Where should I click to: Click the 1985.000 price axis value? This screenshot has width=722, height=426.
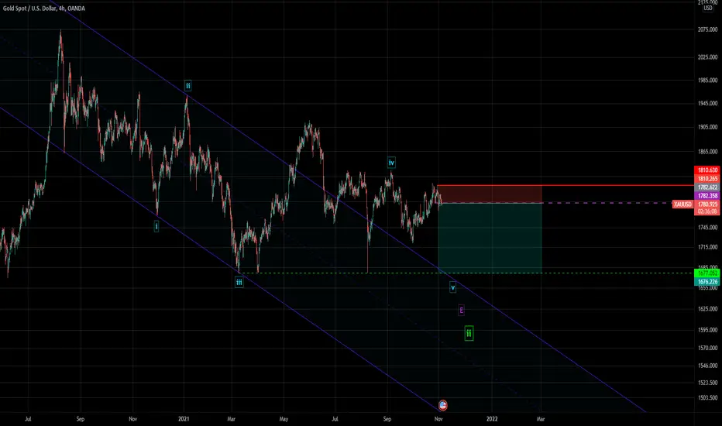click(707, 80)
